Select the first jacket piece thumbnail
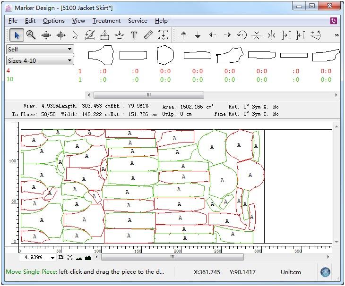Image resolution: width=345 pixels, height=286 pixels. pyautogui.click(x=101, y=55)
